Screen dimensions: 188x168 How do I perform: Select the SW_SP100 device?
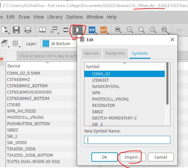42,142
